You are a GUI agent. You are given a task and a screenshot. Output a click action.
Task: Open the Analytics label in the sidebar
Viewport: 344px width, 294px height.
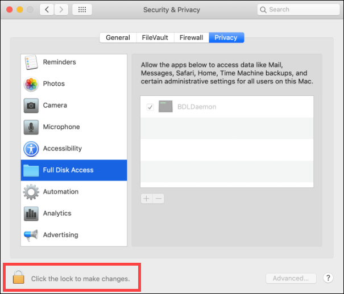click(x=57, y=213)
